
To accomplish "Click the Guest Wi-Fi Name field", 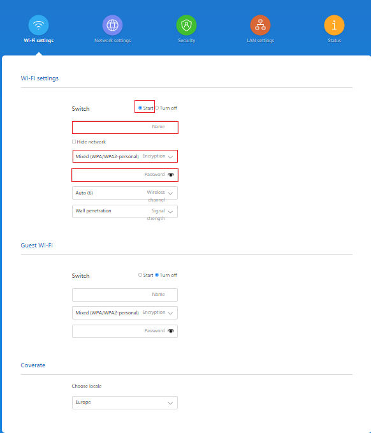I will click(x=125, y=295).
